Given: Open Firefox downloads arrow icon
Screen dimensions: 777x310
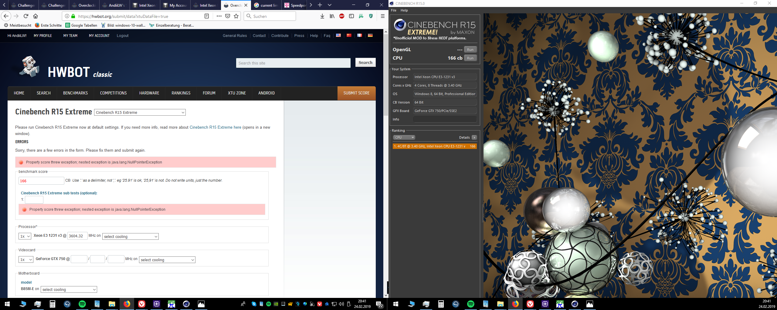Looking at the screenshot, I should [322, 16].
